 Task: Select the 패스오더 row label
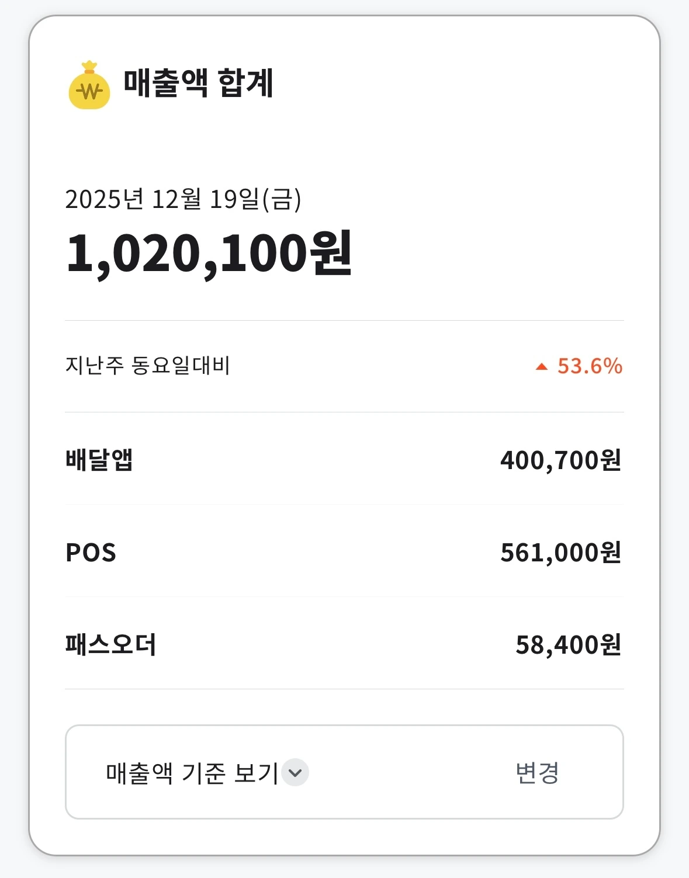click(111, 645)
